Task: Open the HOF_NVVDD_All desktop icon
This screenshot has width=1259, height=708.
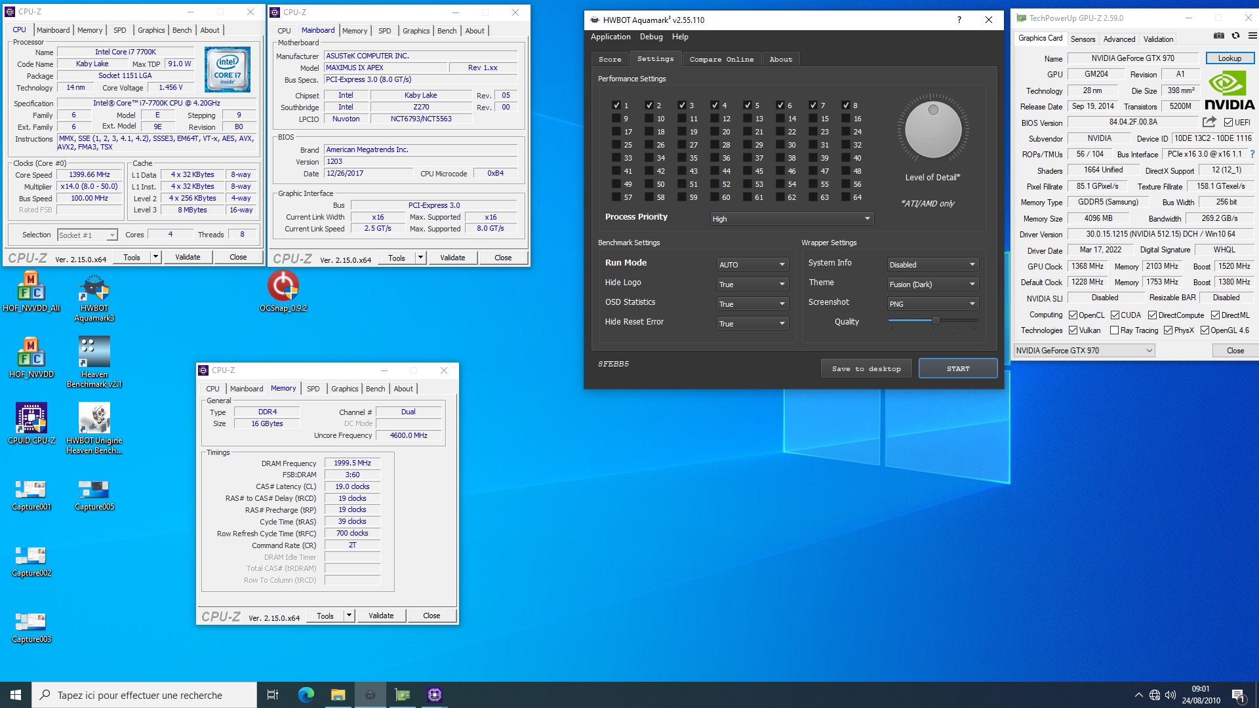Action: tap(31, 292)
